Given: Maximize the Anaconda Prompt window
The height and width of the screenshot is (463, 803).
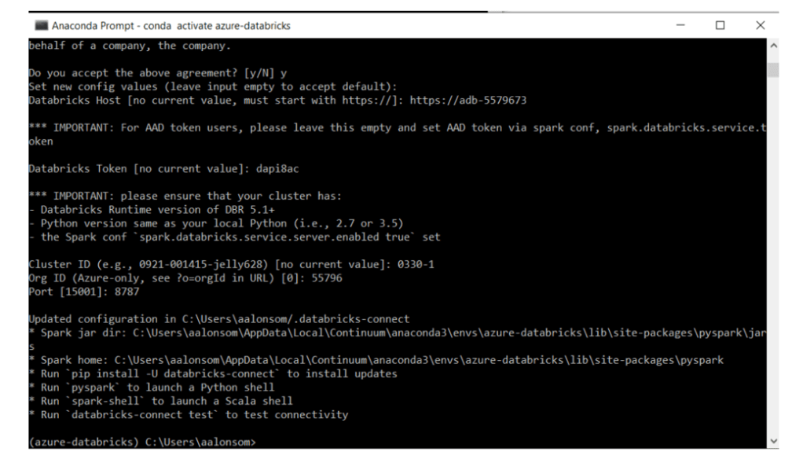Looking at the screenshot, I should [x=720, y=26].
